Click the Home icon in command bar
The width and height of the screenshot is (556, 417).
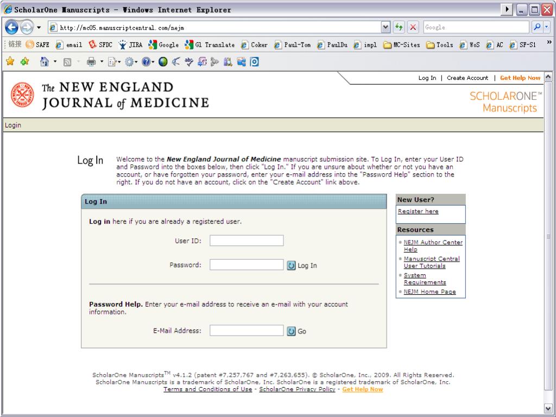(x=45, y=62)
